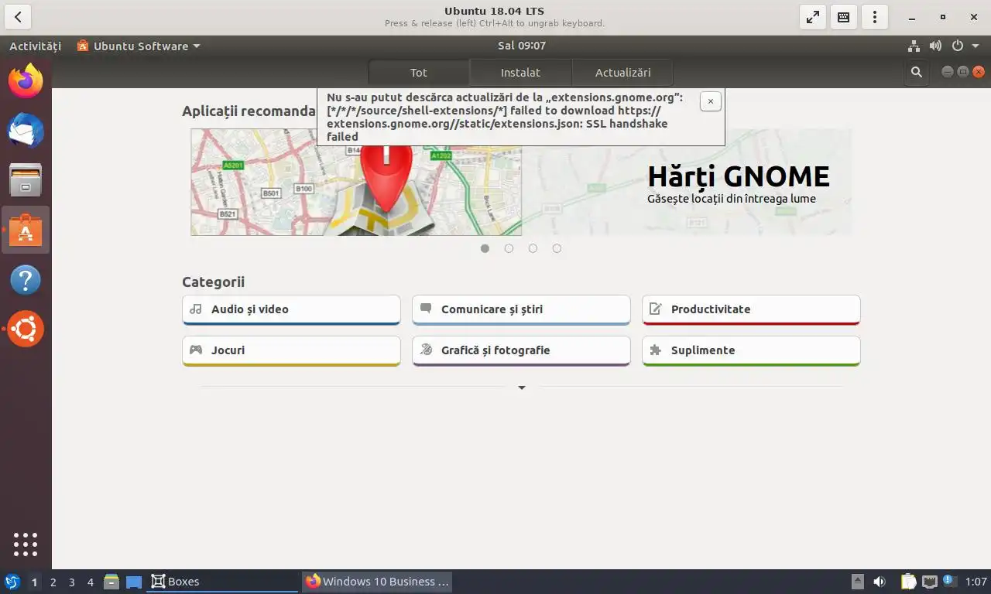This screenshot has height=594, width=991.
Task: Open the Help icon in the dock
Action: [26, 279]
